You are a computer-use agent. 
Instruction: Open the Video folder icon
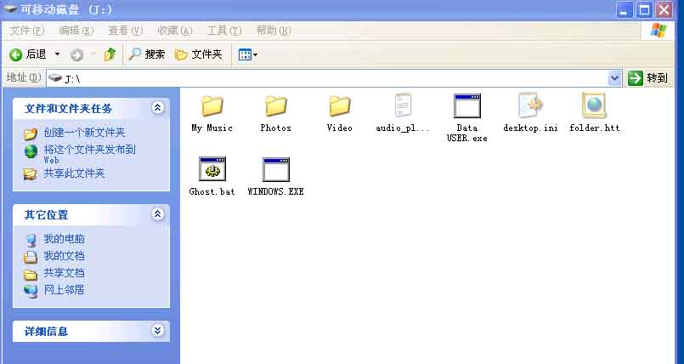click(339, 106)
